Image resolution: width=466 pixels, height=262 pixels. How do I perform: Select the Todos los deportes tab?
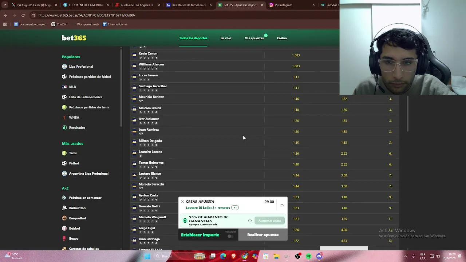(x=193, y=38)
